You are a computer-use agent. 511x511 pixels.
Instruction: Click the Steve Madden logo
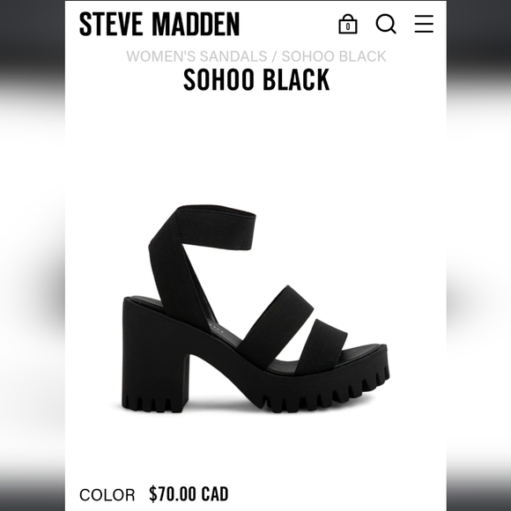[159, 24]
